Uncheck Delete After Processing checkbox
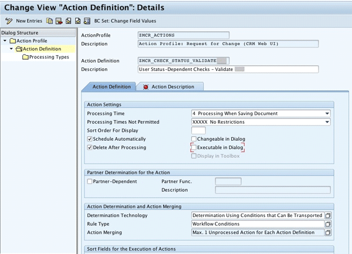This screenshot has width=352, height=254. click(x=90, y=148)
